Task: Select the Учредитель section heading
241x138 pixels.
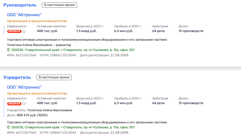Action: tap(17, 77)
